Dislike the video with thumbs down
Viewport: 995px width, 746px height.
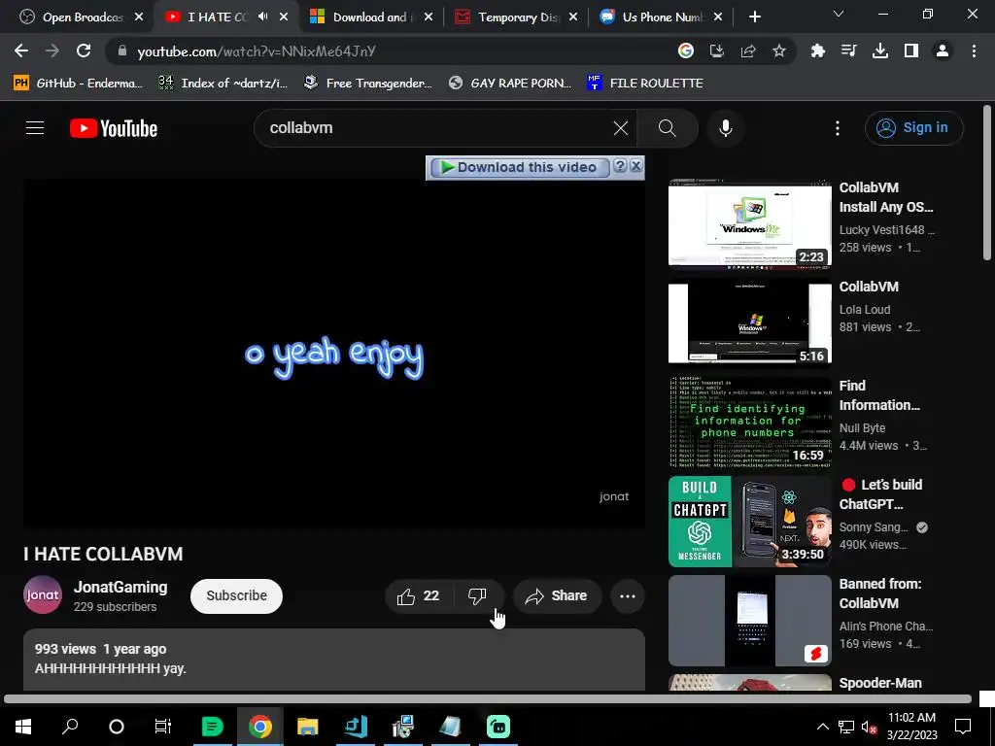pyautogui.click(x=477, y=595)
